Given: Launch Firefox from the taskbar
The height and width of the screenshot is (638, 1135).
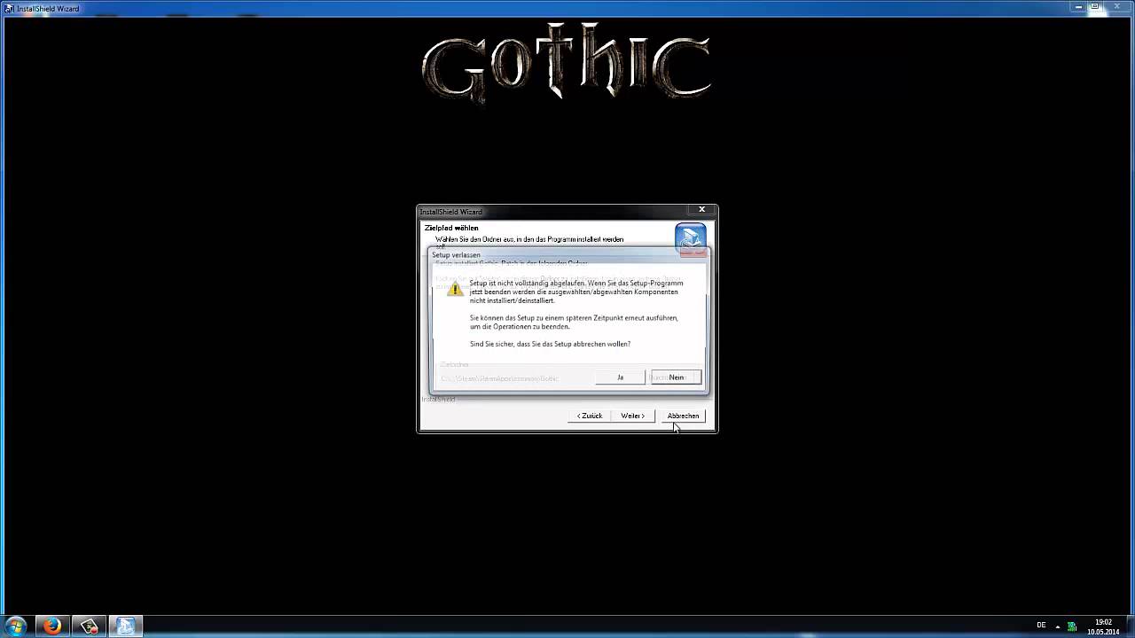Looking at the screenshot, I should (52, 626).
